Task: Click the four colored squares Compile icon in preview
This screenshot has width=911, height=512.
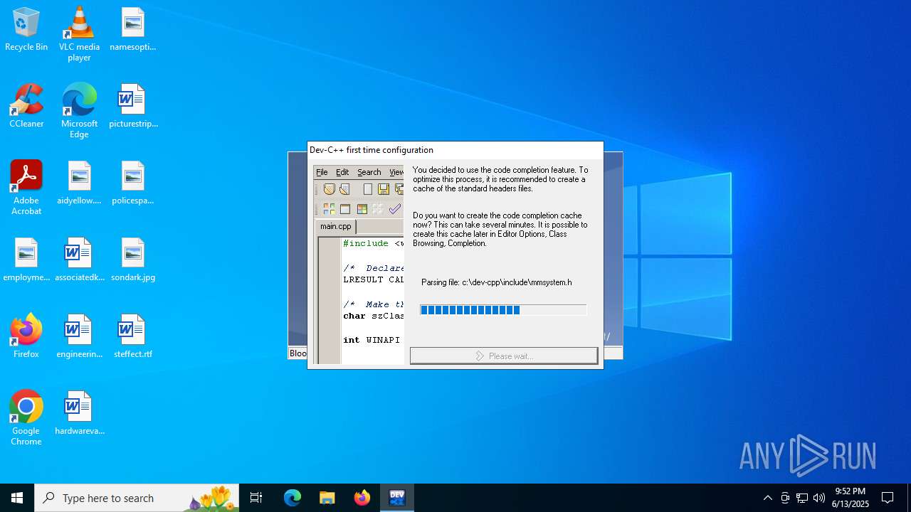Action: pyautogui.click(x=329, y=209)
